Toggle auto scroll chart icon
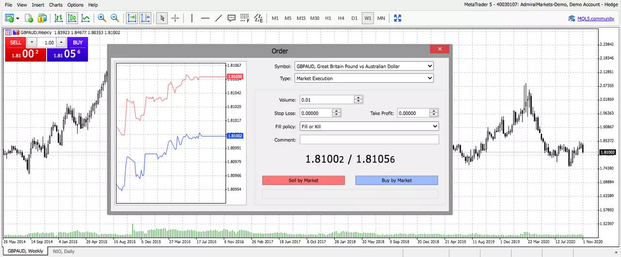This screenshot has width=621, height=257. point(132,18)
